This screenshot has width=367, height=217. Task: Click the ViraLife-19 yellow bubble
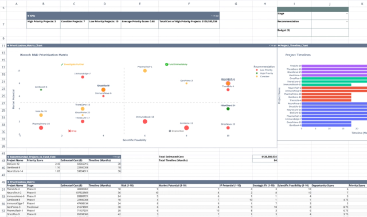(41, 115)
